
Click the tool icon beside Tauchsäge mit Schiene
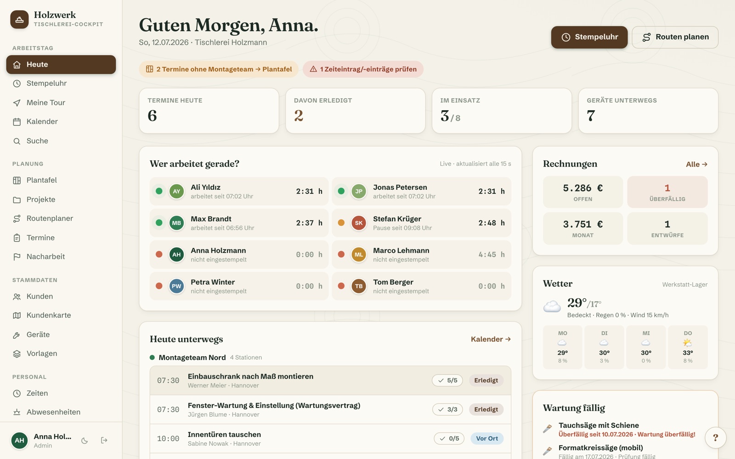pyautogui.click(x=548, y=429)
